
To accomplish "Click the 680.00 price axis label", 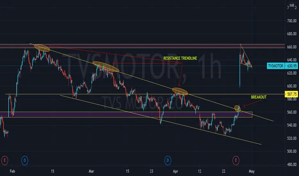I will coord(292,34).
